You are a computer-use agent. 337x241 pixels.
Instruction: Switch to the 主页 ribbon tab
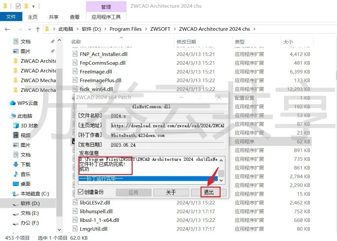[x=33, y=17]
